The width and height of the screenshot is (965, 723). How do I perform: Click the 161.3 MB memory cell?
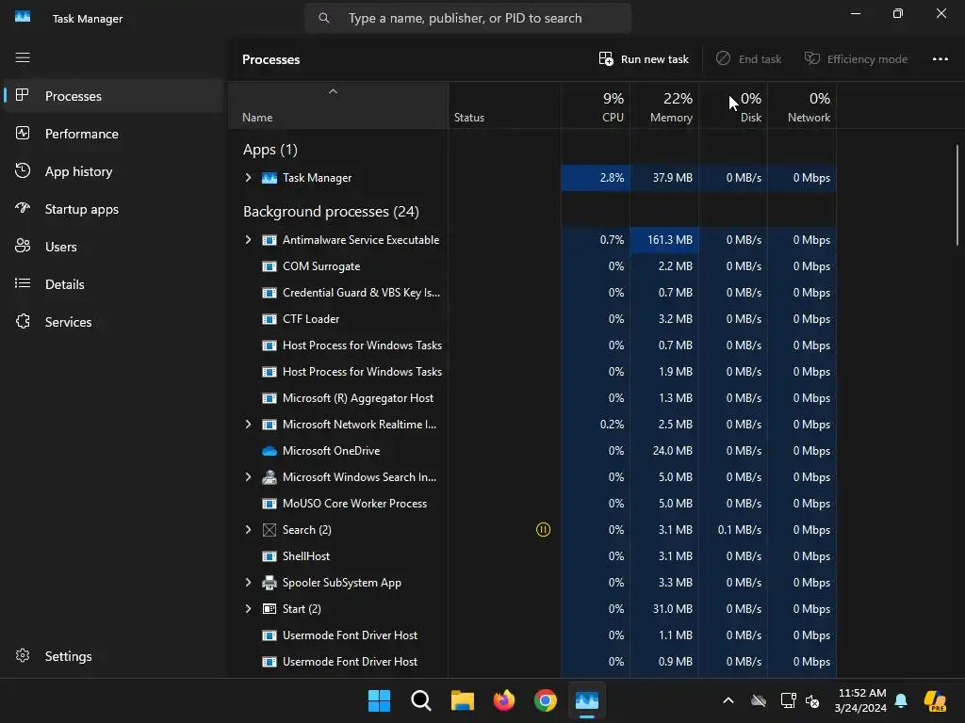[x=664, y=240]
